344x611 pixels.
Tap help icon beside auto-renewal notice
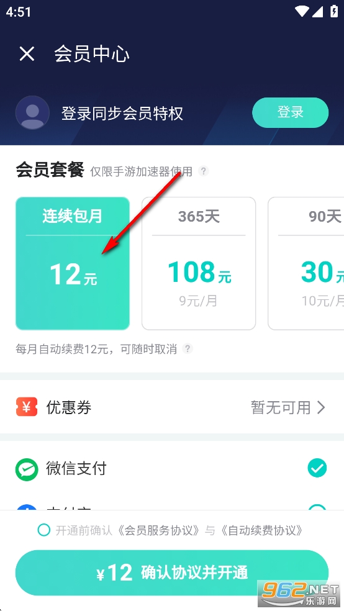tap(188, 348)
